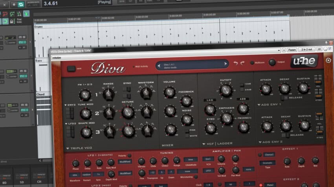Expand the ADS ENV 1 module menu
This screenshot has height=187, width=334.
(270, 104)
